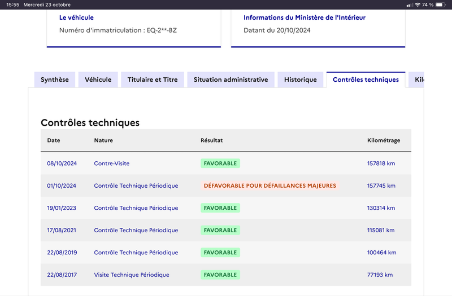Go to the Historique tab
This screenshot has width=452, height=296.
[x=301, y=79]
